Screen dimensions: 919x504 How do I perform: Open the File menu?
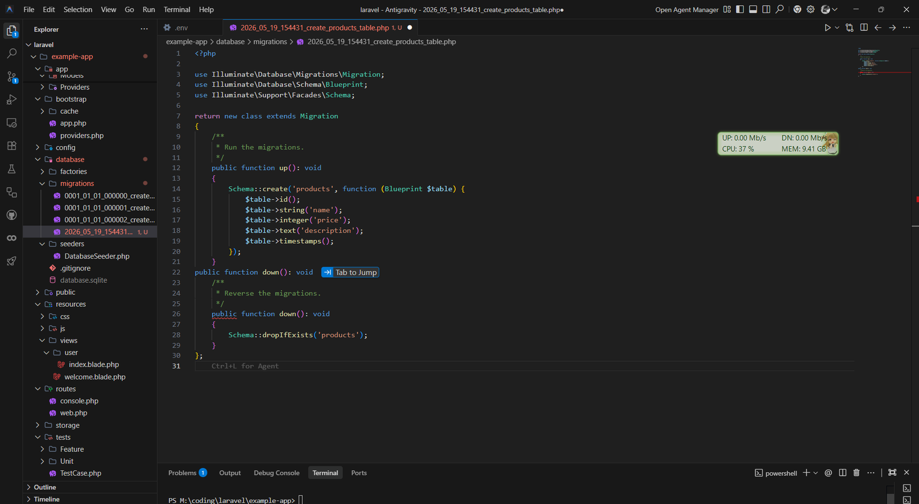(x=29, y=9)
